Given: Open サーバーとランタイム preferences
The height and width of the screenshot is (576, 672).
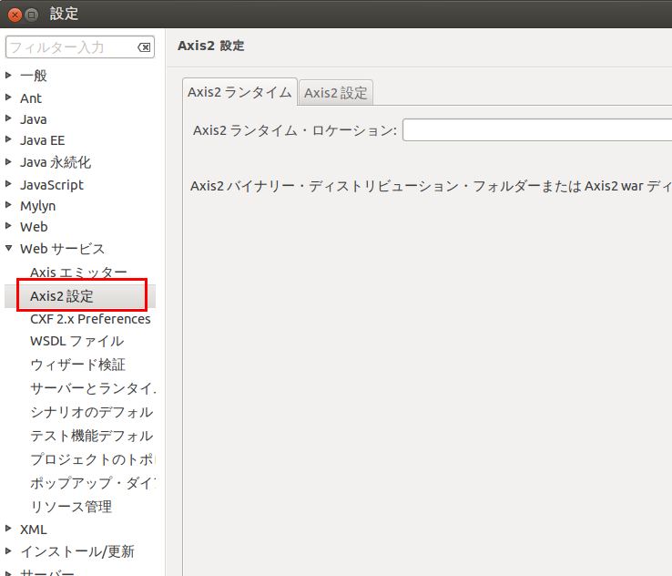Looking at the screenshot, I should pyautogui.click(x=93, y=388).
